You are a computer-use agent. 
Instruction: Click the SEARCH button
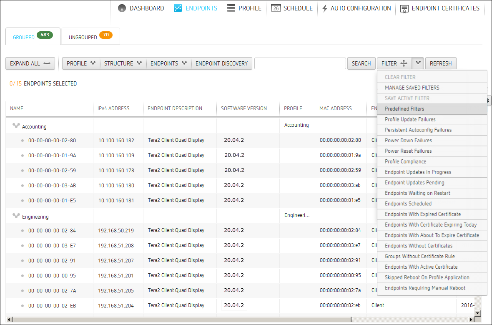[361, 63]
